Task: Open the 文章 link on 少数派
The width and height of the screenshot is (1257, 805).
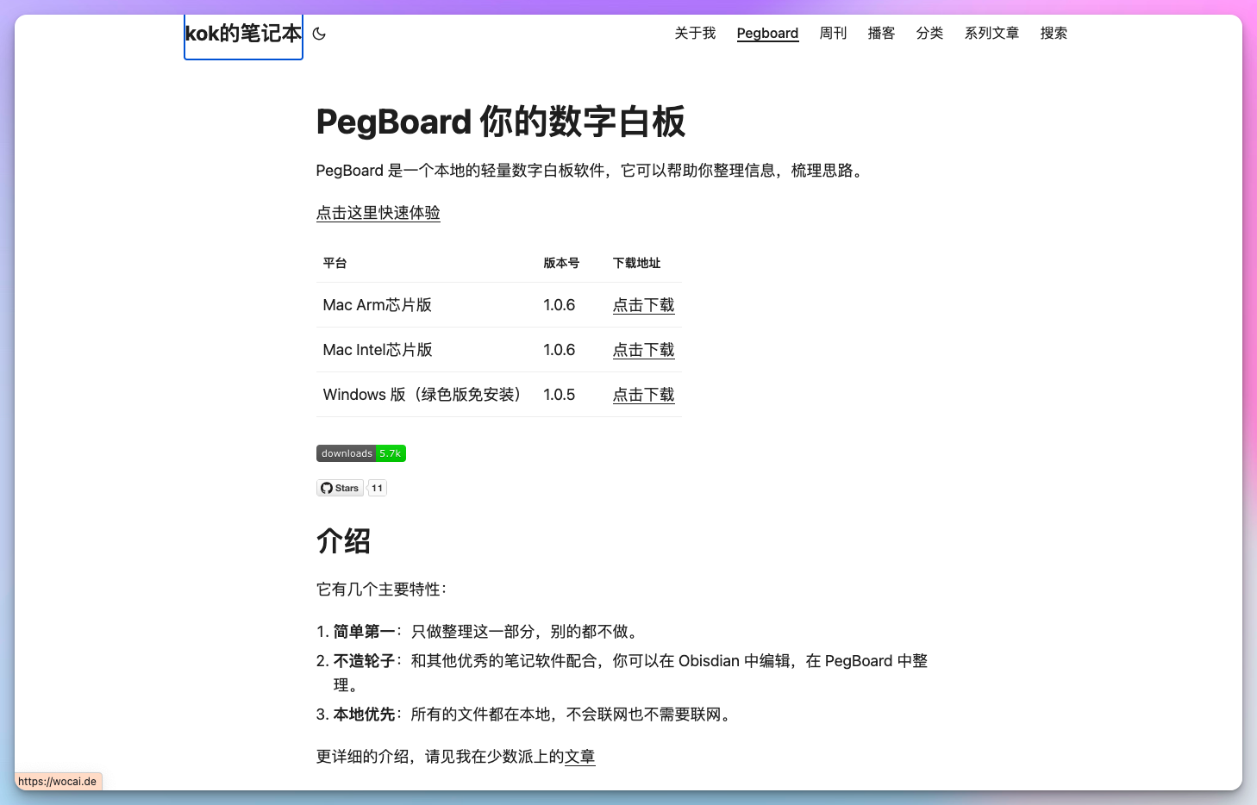Action: [579, 757]
